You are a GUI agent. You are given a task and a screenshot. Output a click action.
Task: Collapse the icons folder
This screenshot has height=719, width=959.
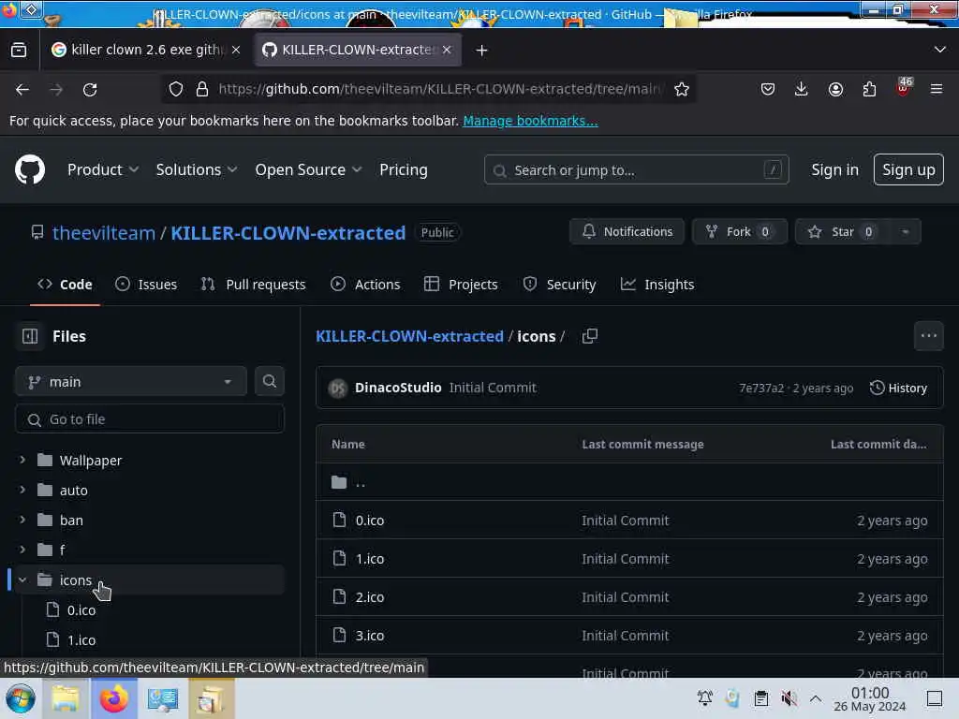pos(22,580)
